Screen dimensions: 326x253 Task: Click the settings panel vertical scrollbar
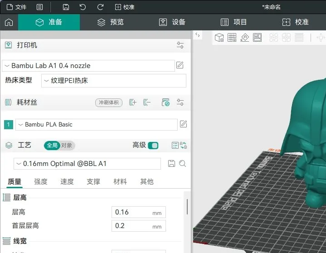coord(187,207)
